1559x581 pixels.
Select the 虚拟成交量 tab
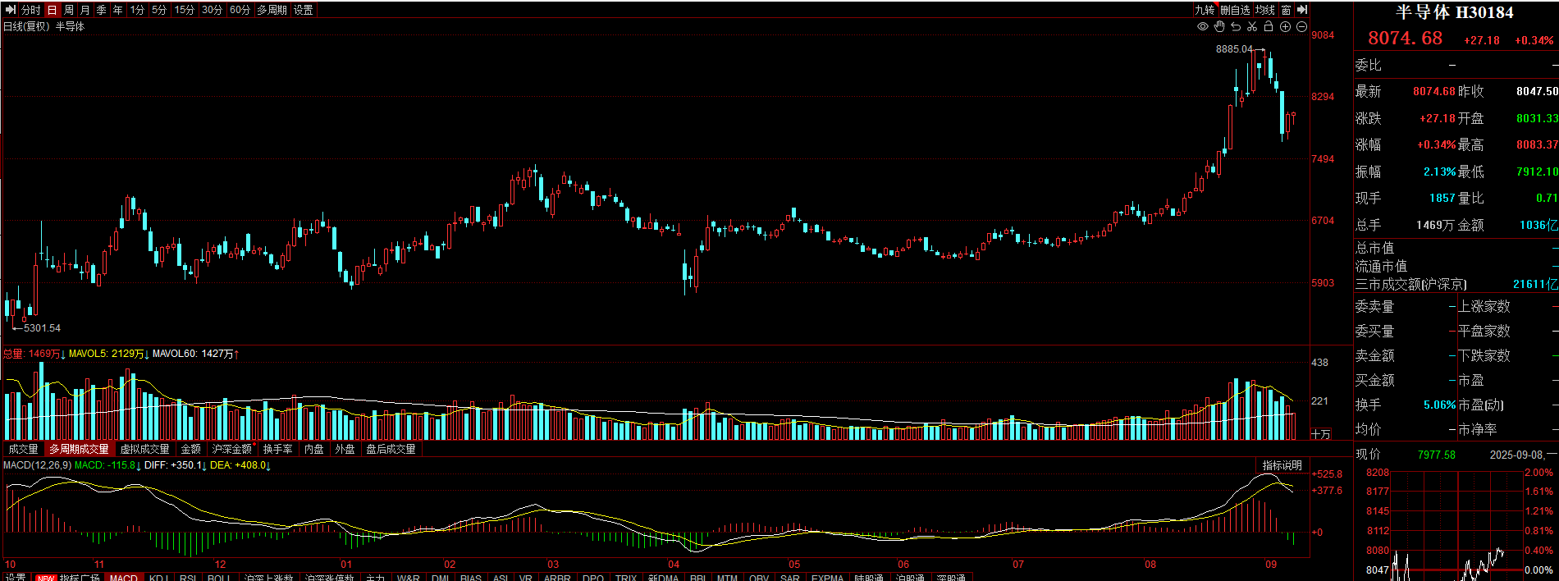pyautogui.click(x=145, y=449)
